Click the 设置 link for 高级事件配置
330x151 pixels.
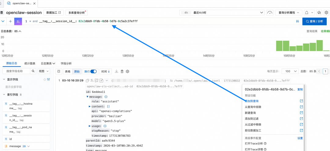pos(300,138)
